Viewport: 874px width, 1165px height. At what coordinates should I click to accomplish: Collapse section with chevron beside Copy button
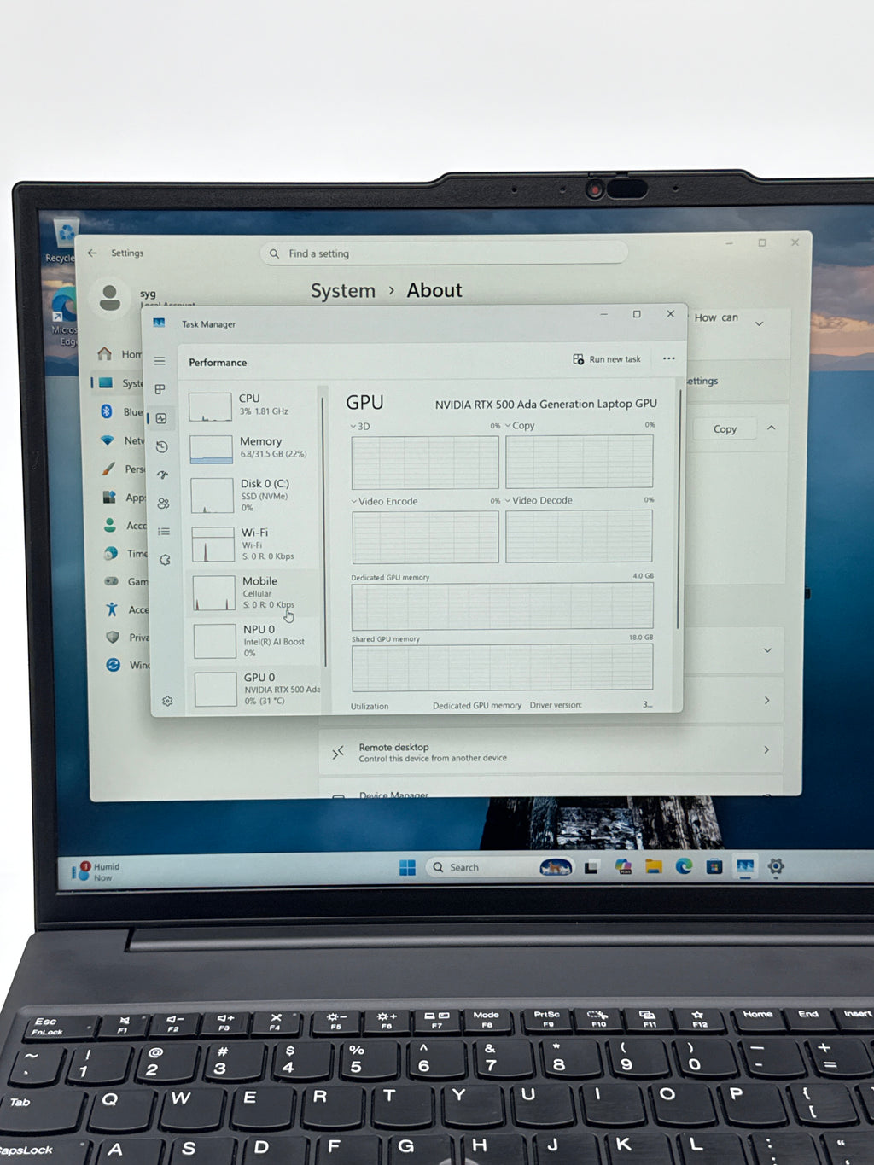[772, 428]
